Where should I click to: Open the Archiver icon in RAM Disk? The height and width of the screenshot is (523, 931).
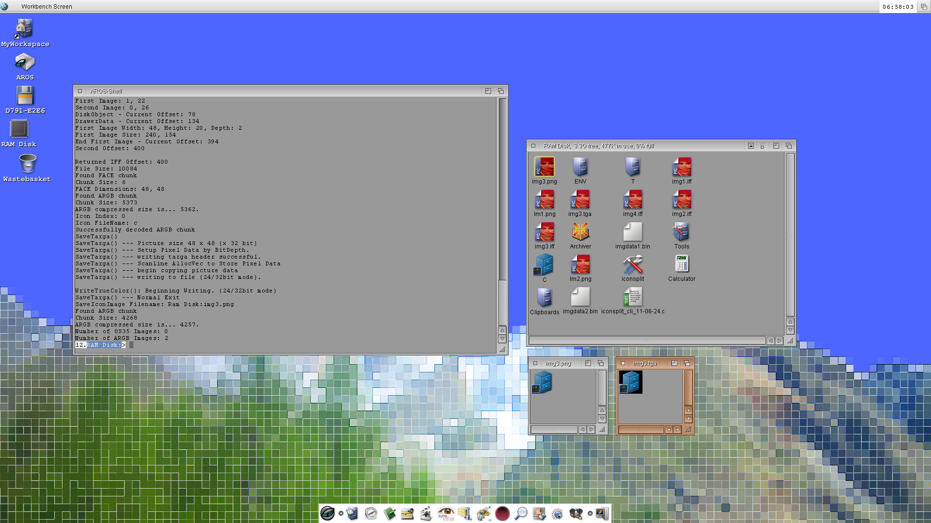point(580,232)
